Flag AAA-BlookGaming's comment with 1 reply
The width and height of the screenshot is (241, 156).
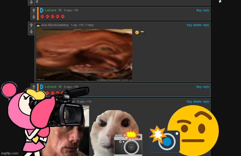(x=189, y=25)
